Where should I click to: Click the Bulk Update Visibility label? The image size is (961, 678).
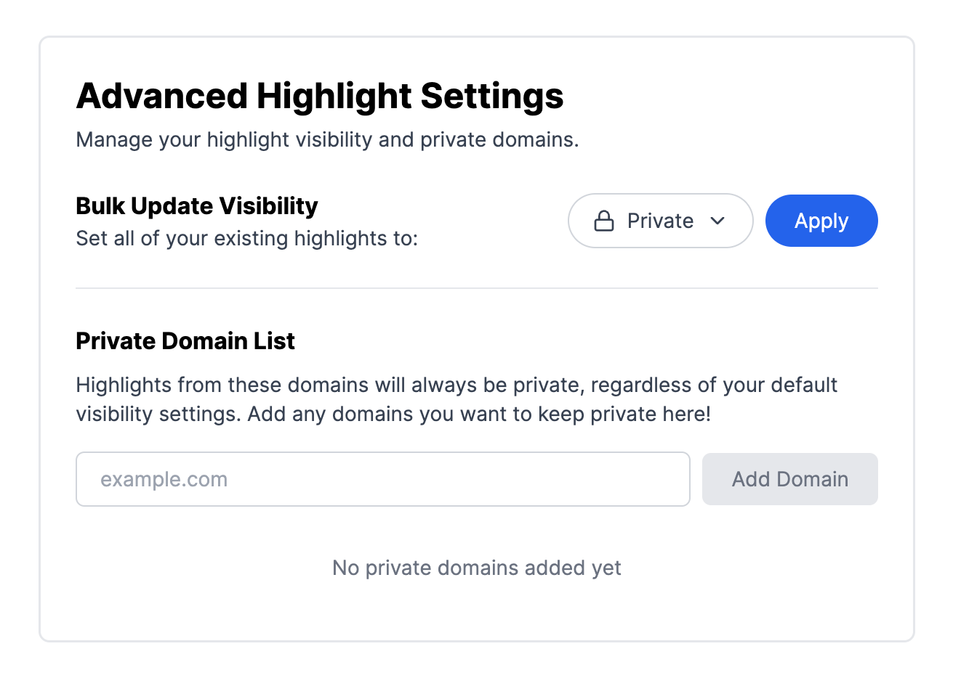click(x=196, y=206)
